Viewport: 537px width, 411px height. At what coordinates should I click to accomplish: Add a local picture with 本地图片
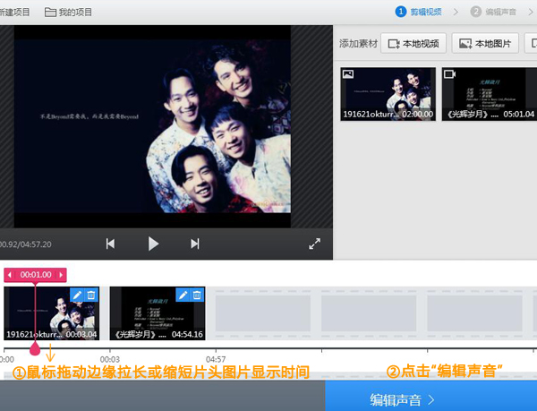pyautogui.click(x=485, y=44)
